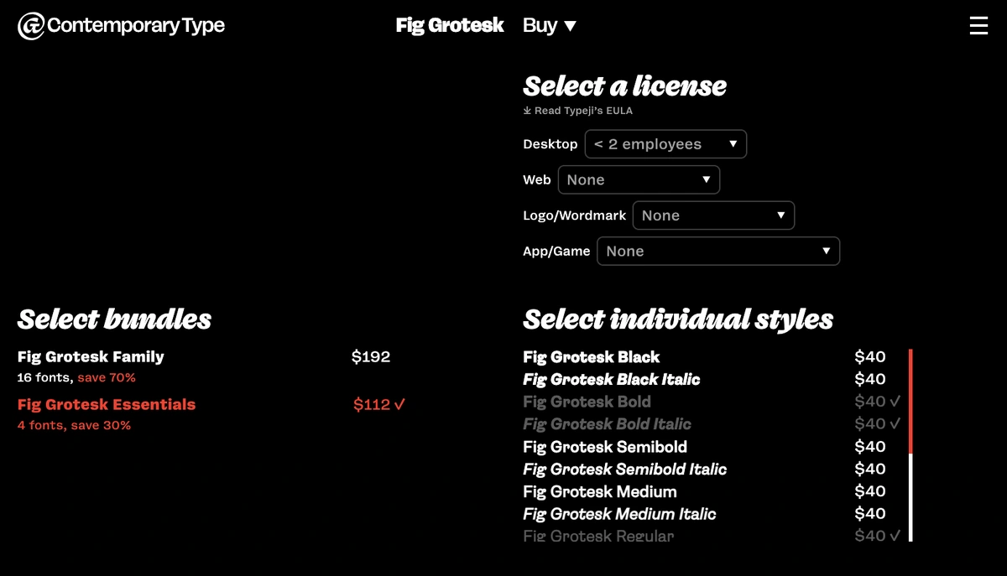Open the hamburger navigation menu

[978, 25]
